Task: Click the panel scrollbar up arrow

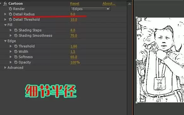Action: (129, 4)
